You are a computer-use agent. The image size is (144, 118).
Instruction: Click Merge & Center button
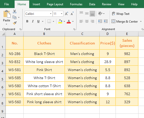[x=125, y=22]
